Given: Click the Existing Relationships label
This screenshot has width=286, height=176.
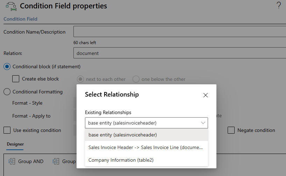Looking at the screenshot, I should 108,112.
